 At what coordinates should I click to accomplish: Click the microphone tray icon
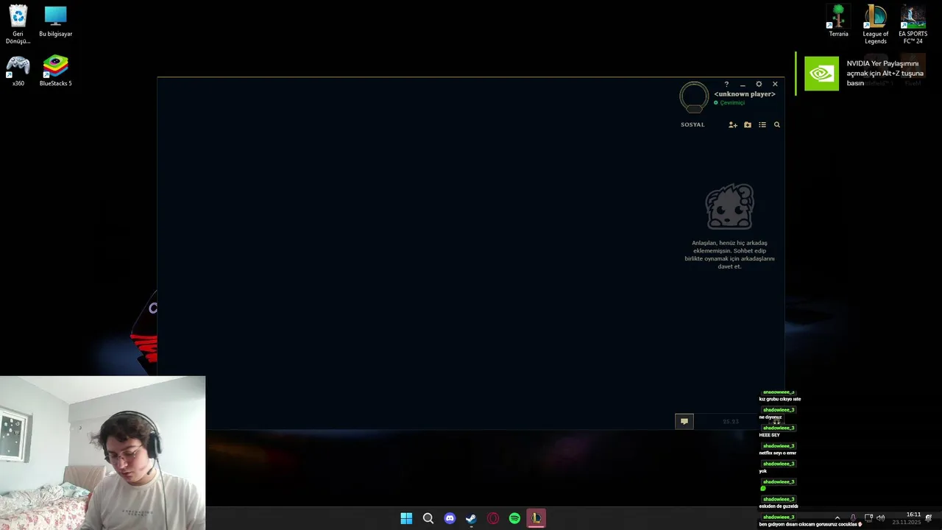coord(853,518)
